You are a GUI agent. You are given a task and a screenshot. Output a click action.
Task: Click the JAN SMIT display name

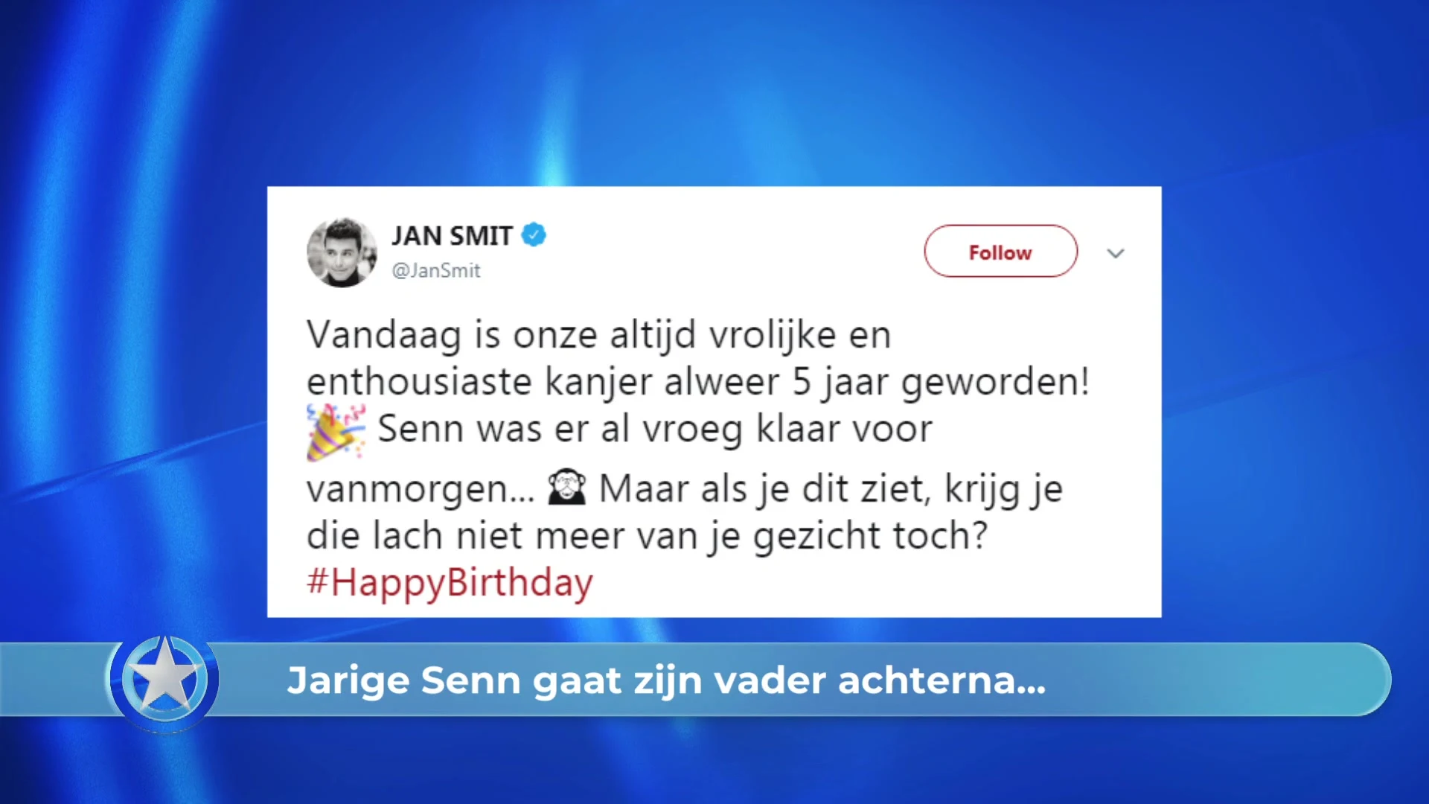point(453,236)
